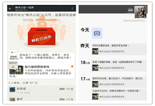Tap the 微信安全支付 subtitle
The height and width of the screenshot is (106, 155).
[21, 10]
